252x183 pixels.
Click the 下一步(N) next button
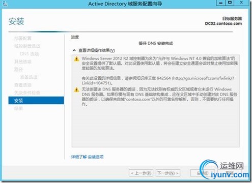click(x=168, y=173)
